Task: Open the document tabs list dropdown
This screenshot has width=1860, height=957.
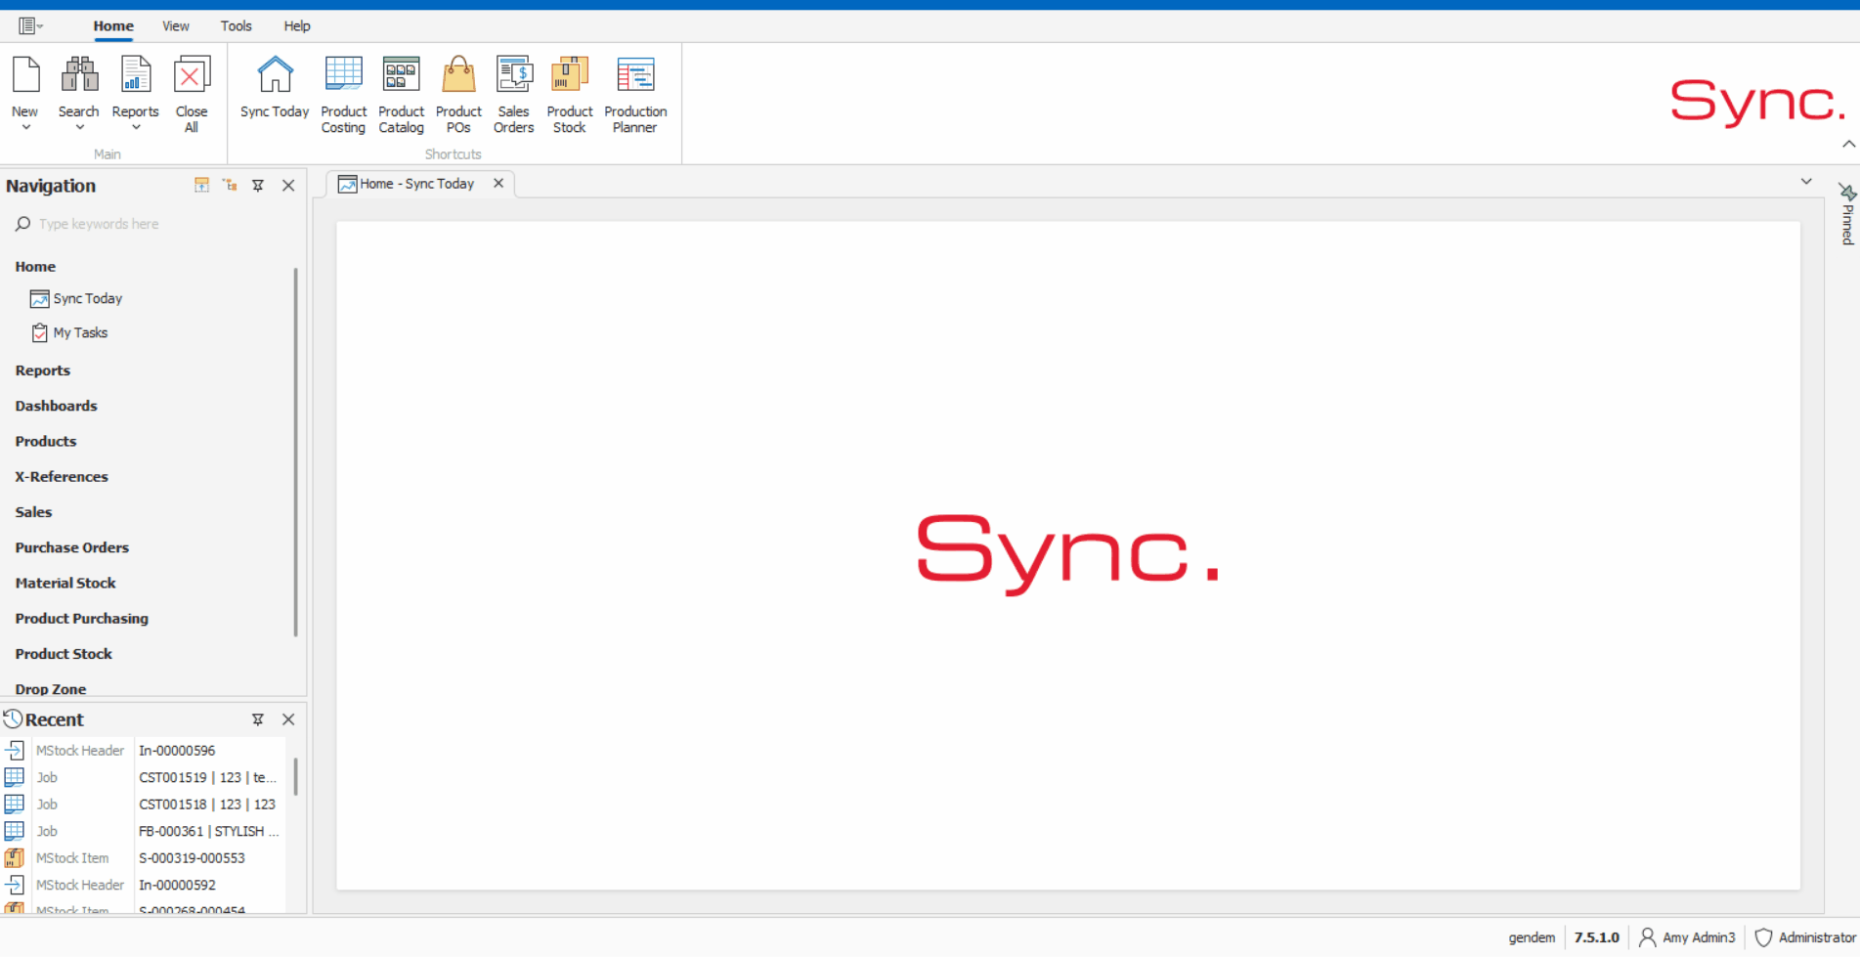Action: 1806,182
